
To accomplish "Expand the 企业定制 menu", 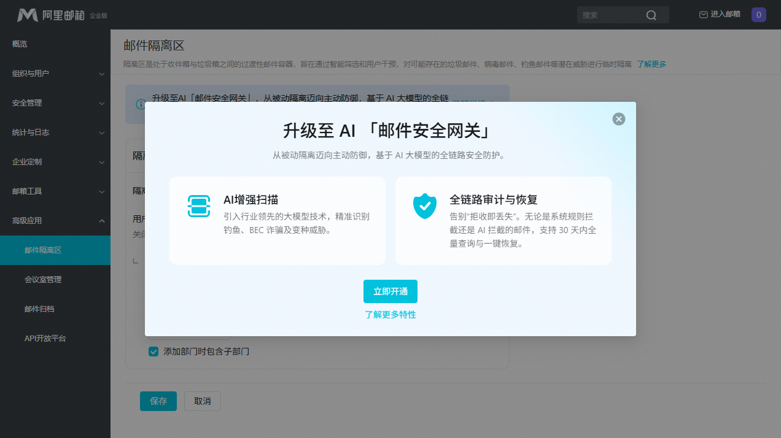I will pos(55,162).
